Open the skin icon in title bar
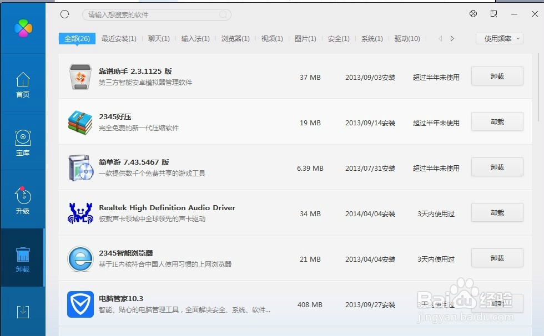The image size is (544, 336). (473, 14)
